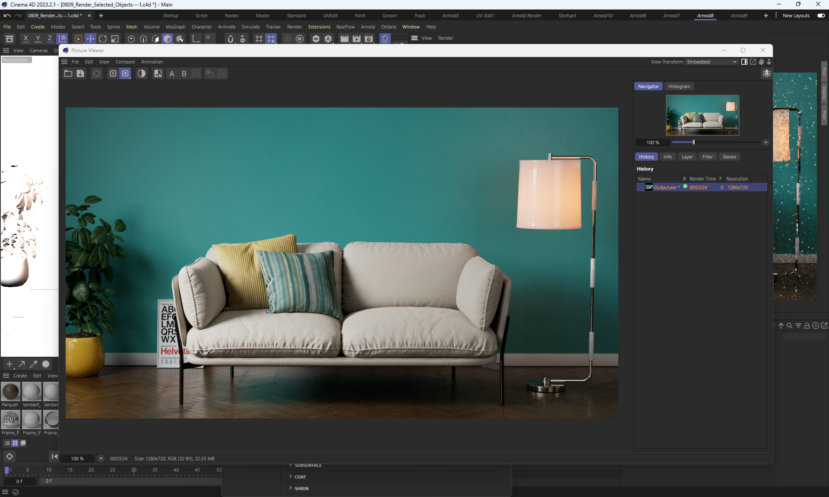Select the Rotate tool

click(103, 39)
